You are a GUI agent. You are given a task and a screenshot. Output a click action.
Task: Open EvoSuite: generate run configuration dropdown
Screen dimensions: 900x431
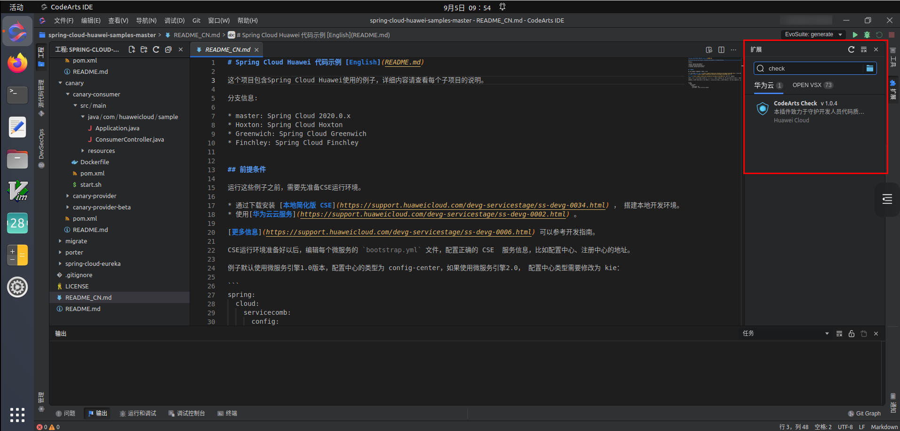[x=813, y=34]
